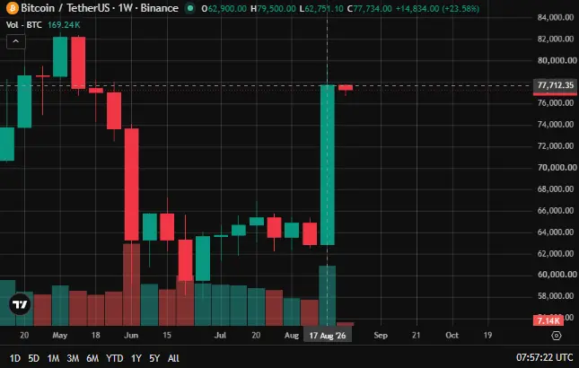
Task: Show All time range
Action: pyautogui.click(x=173, y=358)
